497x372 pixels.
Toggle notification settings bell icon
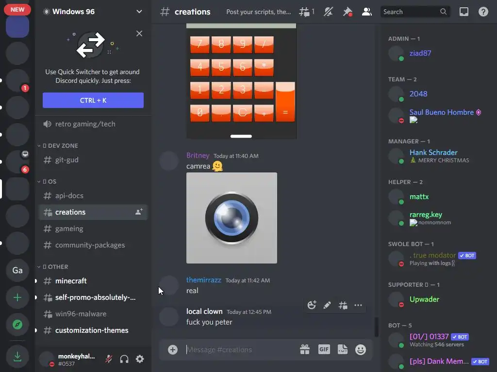point(328,12)
